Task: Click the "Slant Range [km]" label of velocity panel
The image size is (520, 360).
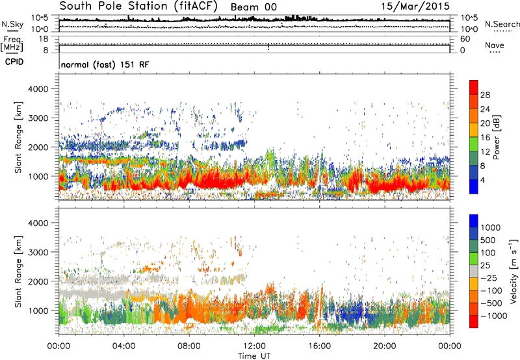Action: tap(18, 271)
